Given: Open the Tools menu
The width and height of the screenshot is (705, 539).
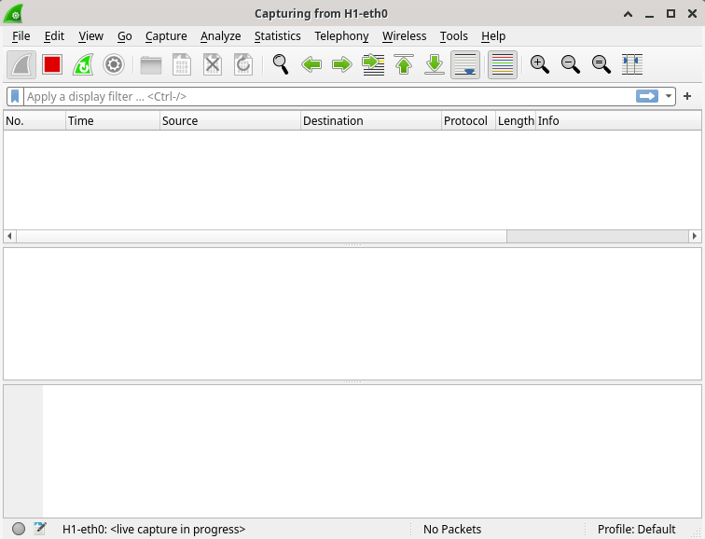Looking at the screenshot, I should point(453,36).
